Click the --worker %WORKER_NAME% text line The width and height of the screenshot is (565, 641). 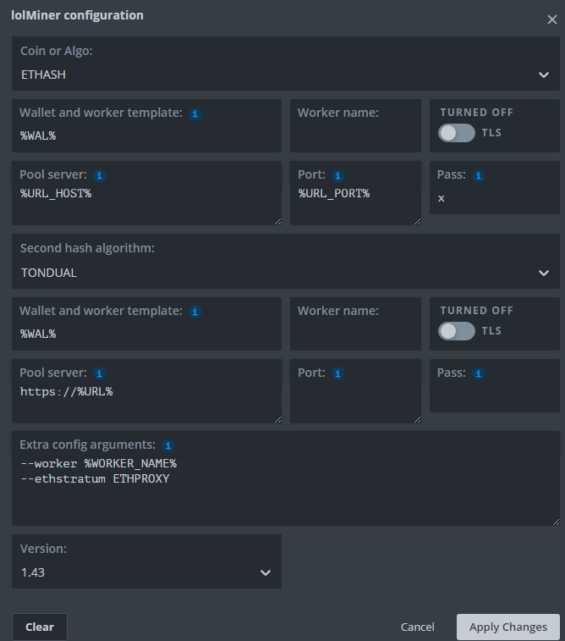[x=98, y=463]
